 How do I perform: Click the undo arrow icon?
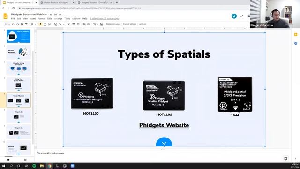(13, 24)
